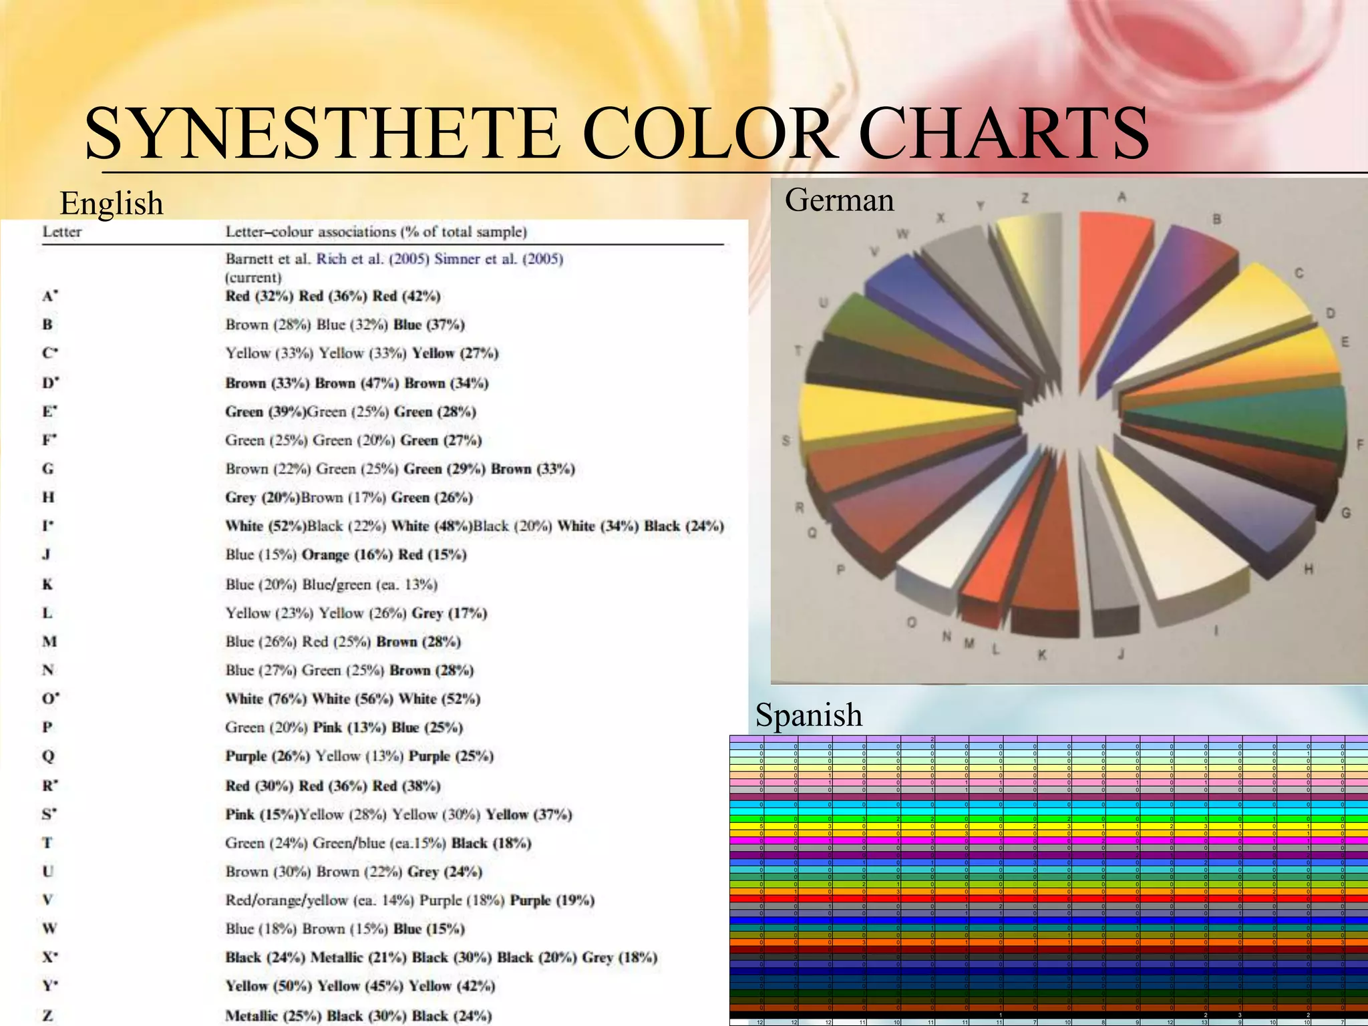Click 'Red (25%)' in row M
The height and width of the screenshot is (1026, 1368).
(x=336, y=642)
